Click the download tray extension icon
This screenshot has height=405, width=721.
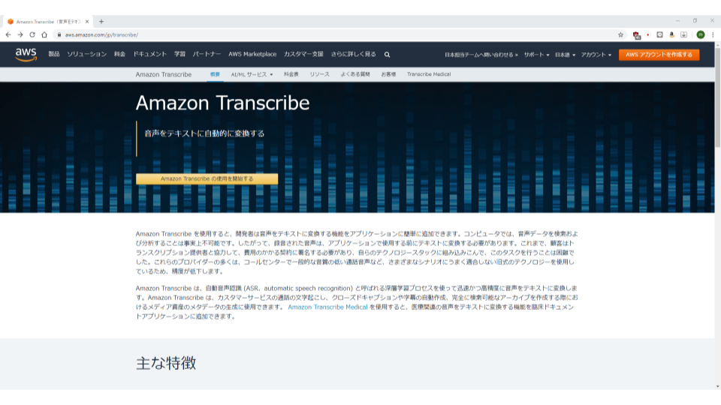pos(683,35)
